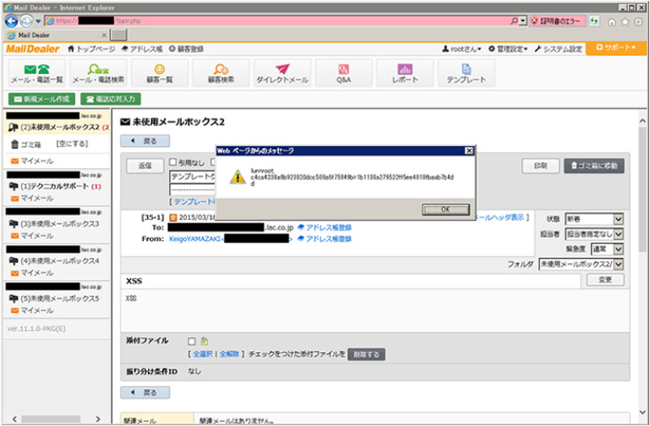Toggle the 引用なし checkbox

tap(173, 162)
